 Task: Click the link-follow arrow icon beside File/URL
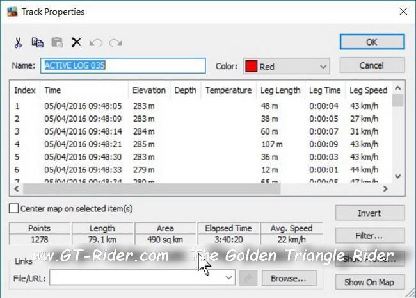[x=248, y=278]
